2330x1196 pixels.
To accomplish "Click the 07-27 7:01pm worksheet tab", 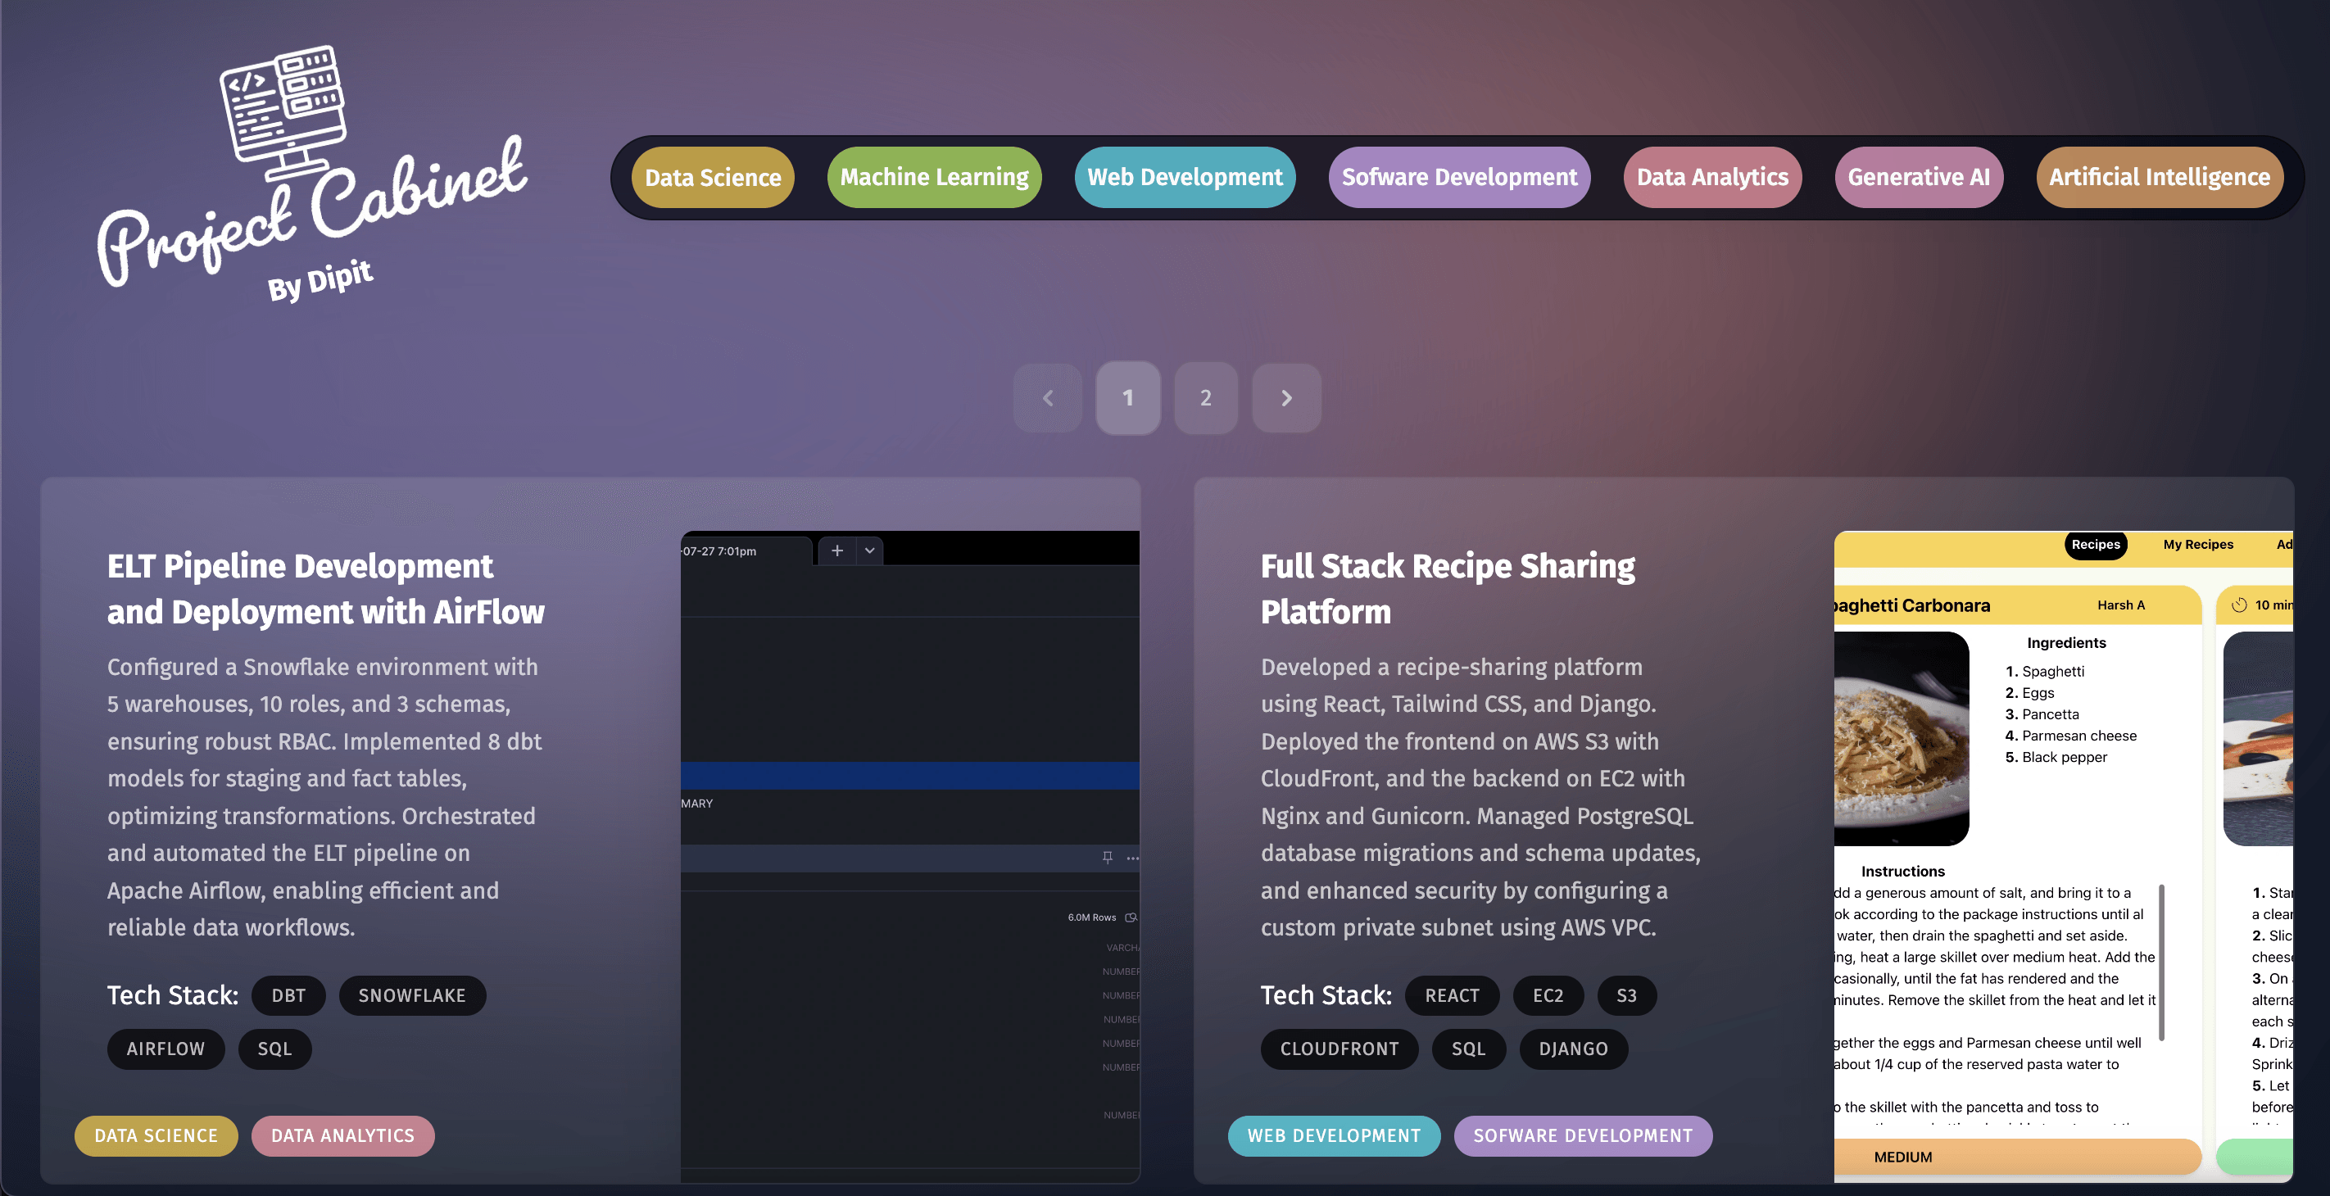I will click(x=746, y=551).
